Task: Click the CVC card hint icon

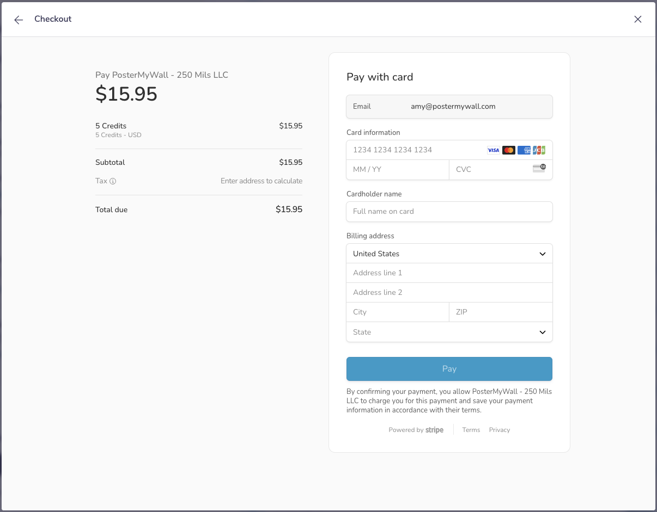Action: click(x=539, y=168)
